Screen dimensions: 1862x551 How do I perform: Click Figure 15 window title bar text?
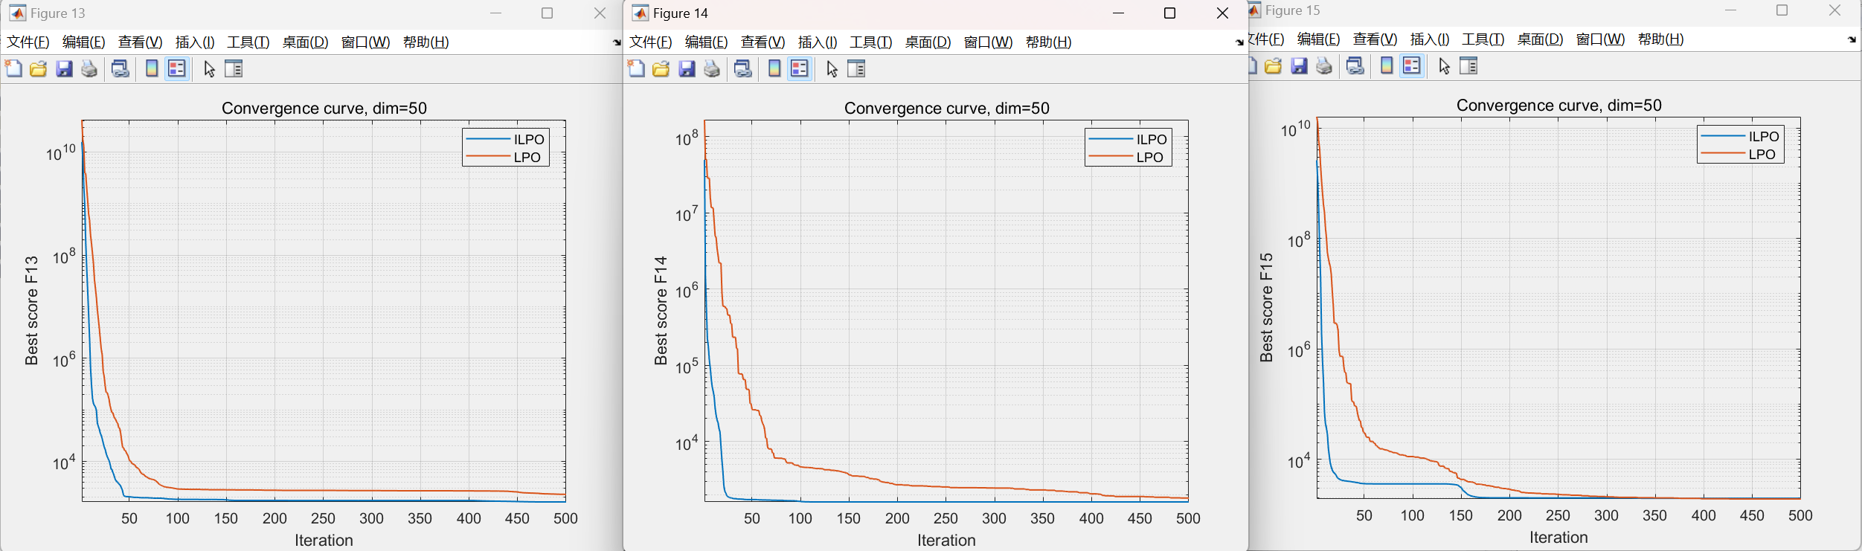[1293, 10]
